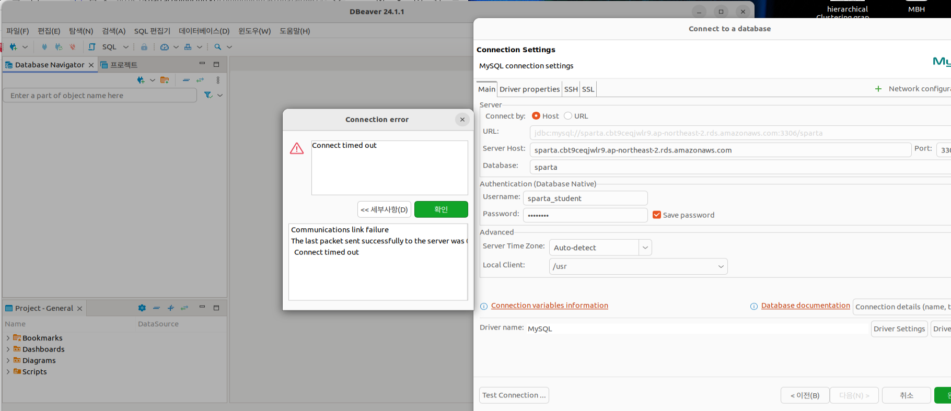Collapse all items in Project panel

pyautogui.click(x=156, y=308)
